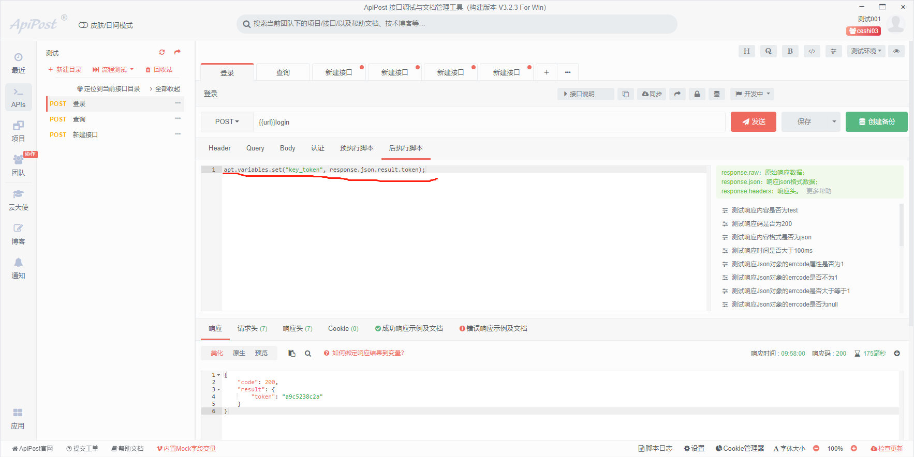Click the lock interface icon
The image size is (914, 457).
(x=697, y=94)
